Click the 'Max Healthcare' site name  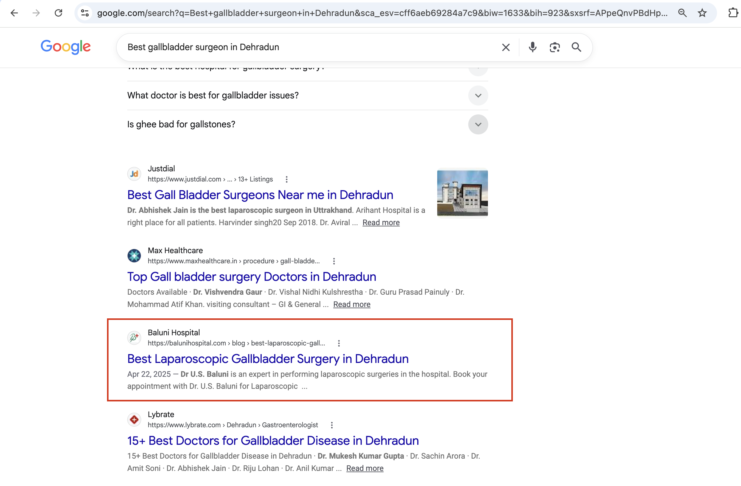pos(175,250)
